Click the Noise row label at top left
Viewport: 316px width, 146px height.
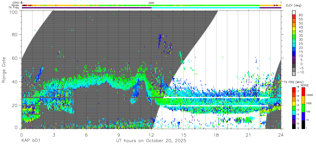click(15, 5)
